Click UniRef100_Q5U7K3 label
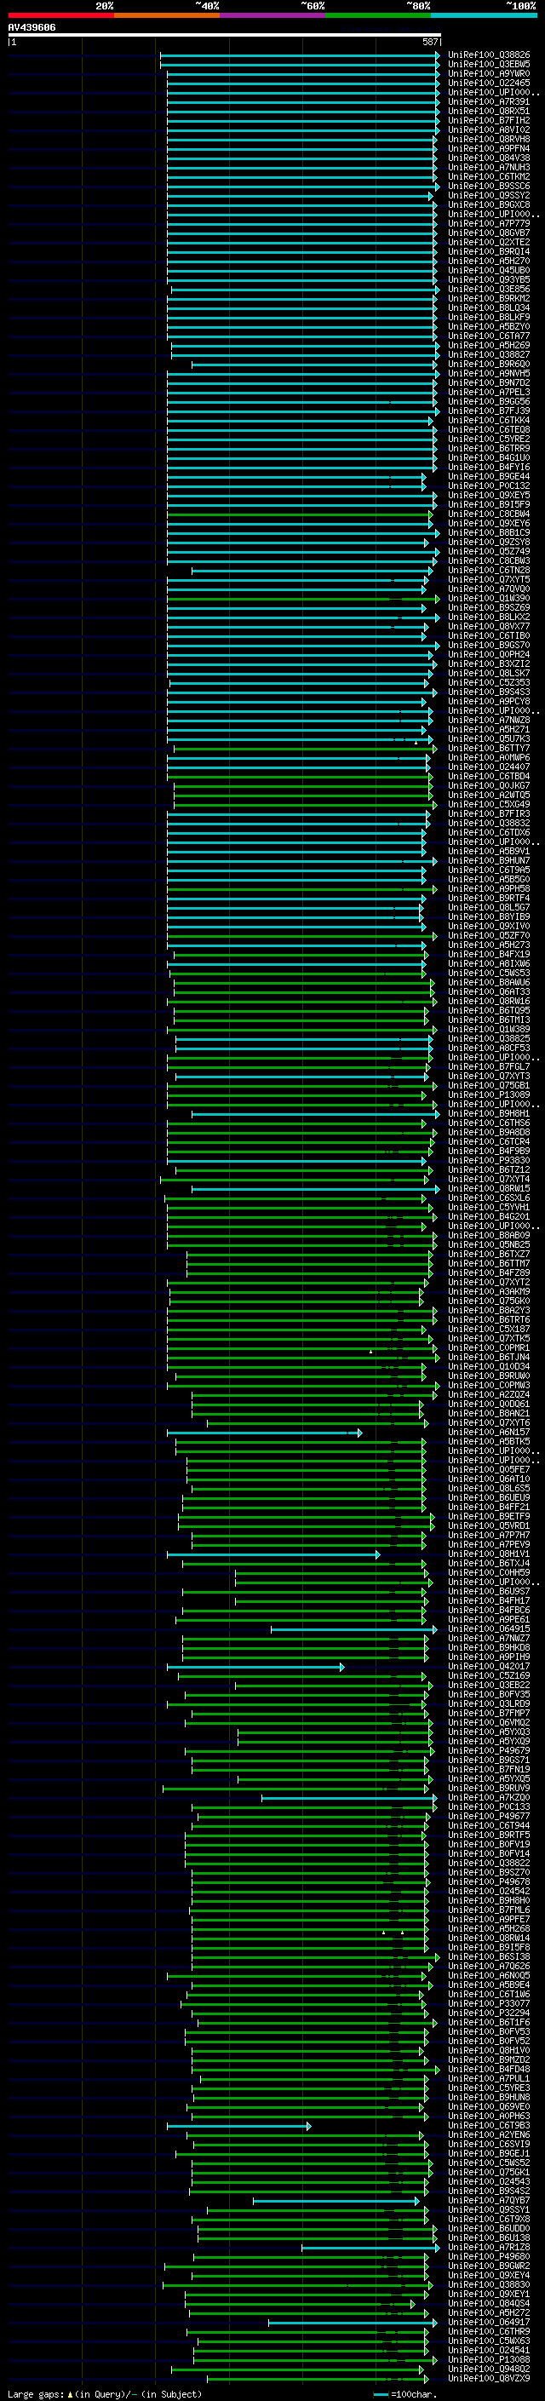The width and height of the screenshot is (545, 2401). 489,738
